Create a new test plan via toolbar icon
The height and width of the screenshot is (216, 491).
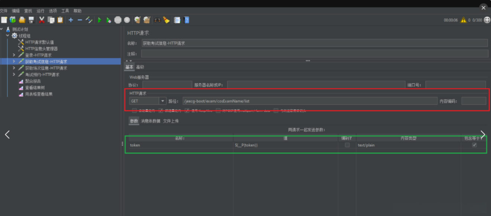pyautogui.click(x=4, y=20)
